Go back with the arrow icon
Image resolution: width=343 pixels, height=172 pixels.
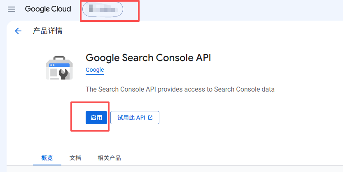tap(18, 31)
